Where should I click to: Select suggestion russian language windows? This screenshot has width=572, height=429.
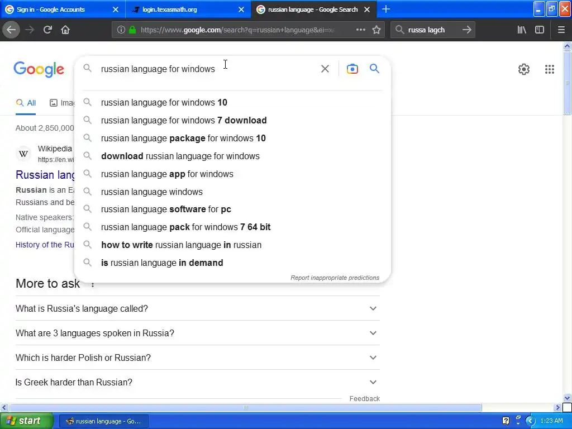click(232, 192)
